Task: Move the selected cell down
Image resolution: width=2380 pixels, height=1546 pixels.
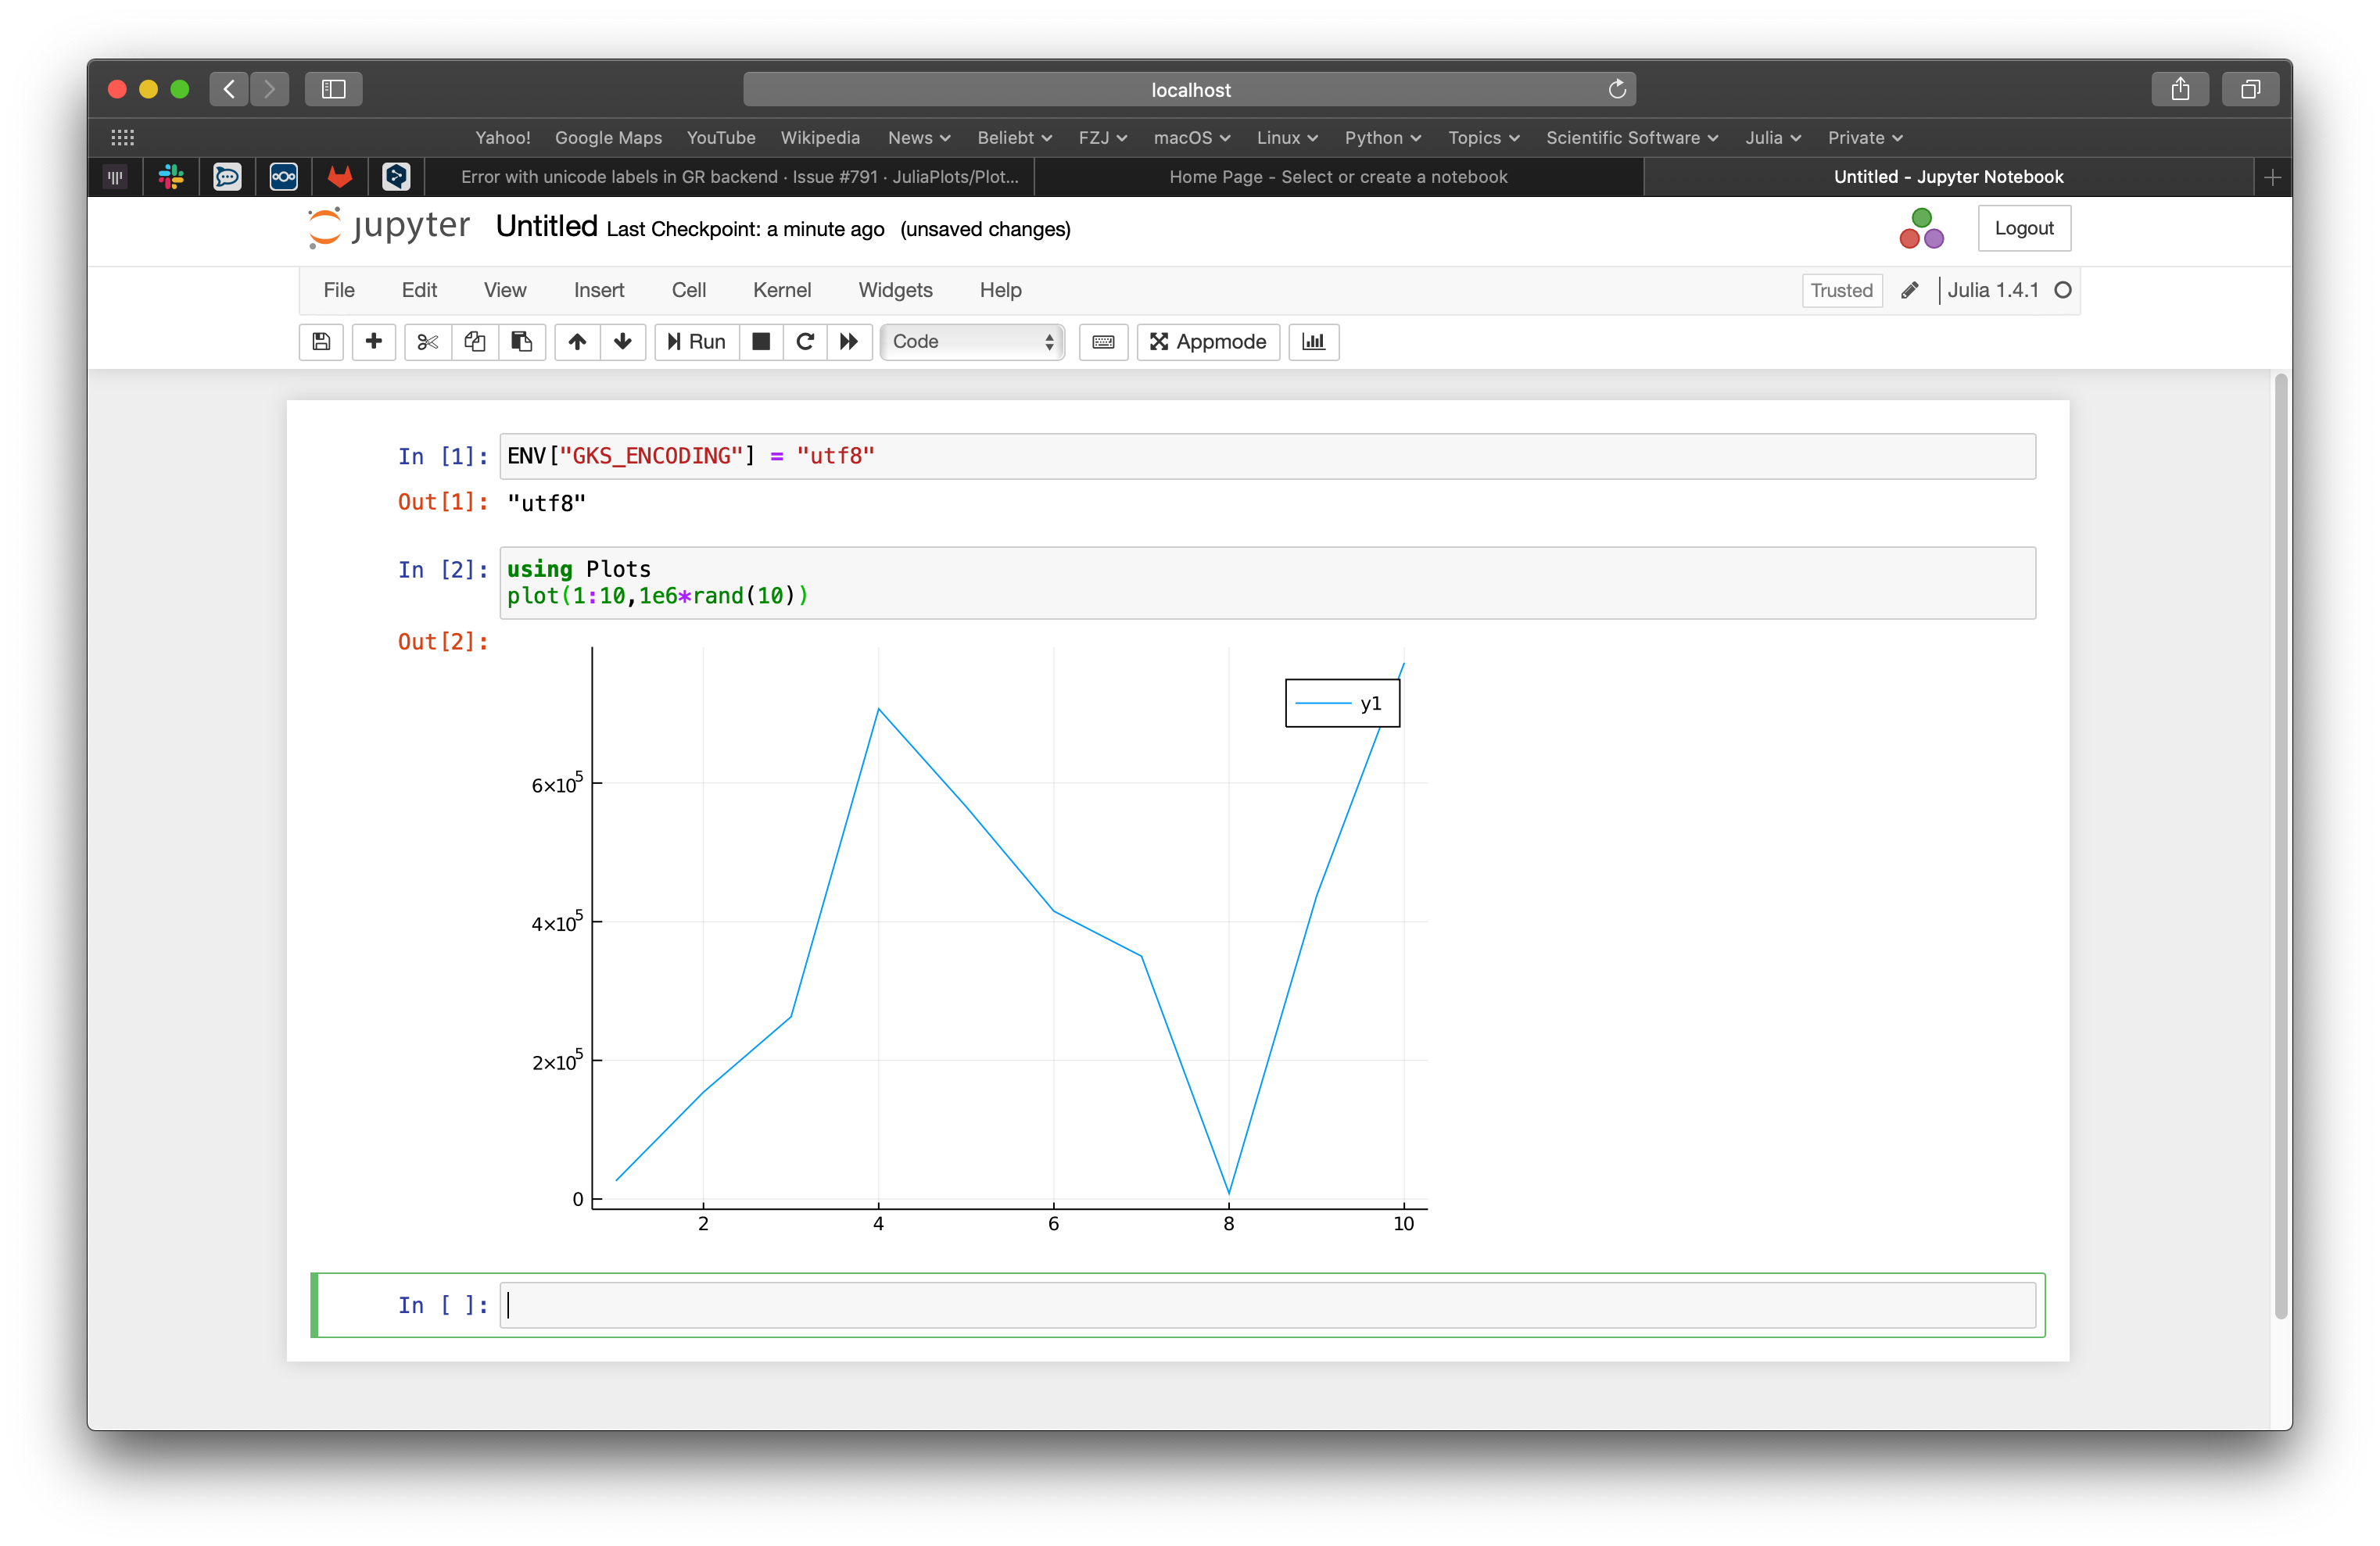Action: [623, 342]
